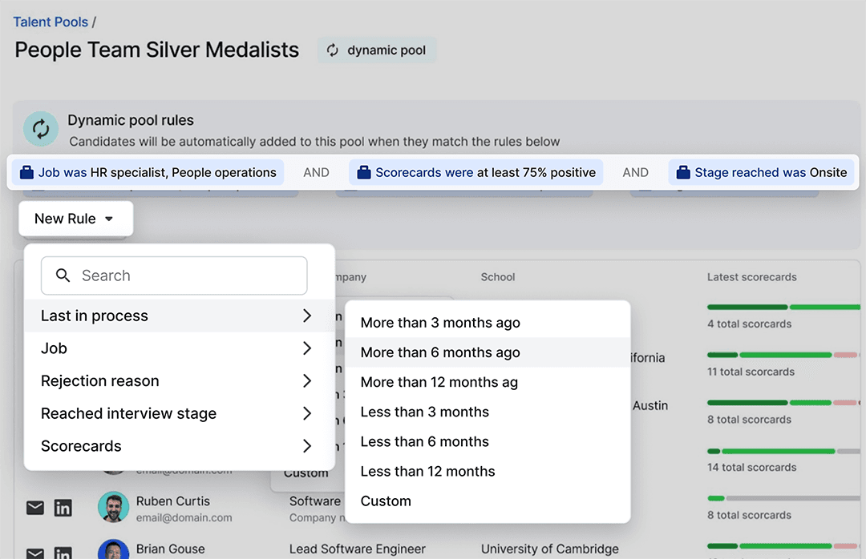Click the magnifier icon in Search box
Viewport: 866px width, 559px height.
pyautogui.click(x=63, y=275)
